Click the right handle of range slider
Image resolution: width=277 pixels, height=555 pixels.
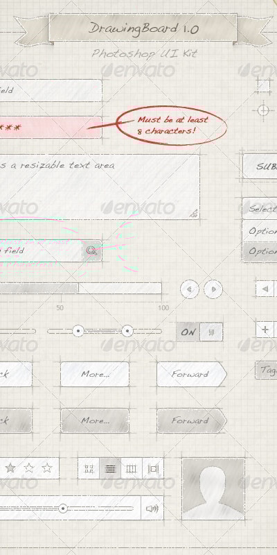[x=127, y=332]
